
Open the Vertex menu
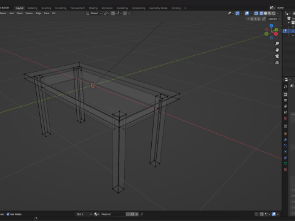pos(29,14)
